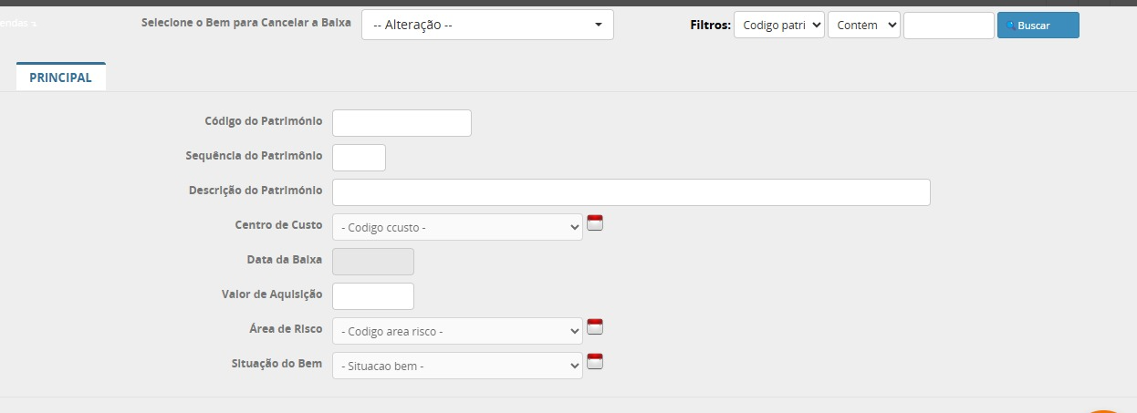The image size is (1137, 413).
Task: Expand the Área de Risco dropdown
Action: (457, 331)
